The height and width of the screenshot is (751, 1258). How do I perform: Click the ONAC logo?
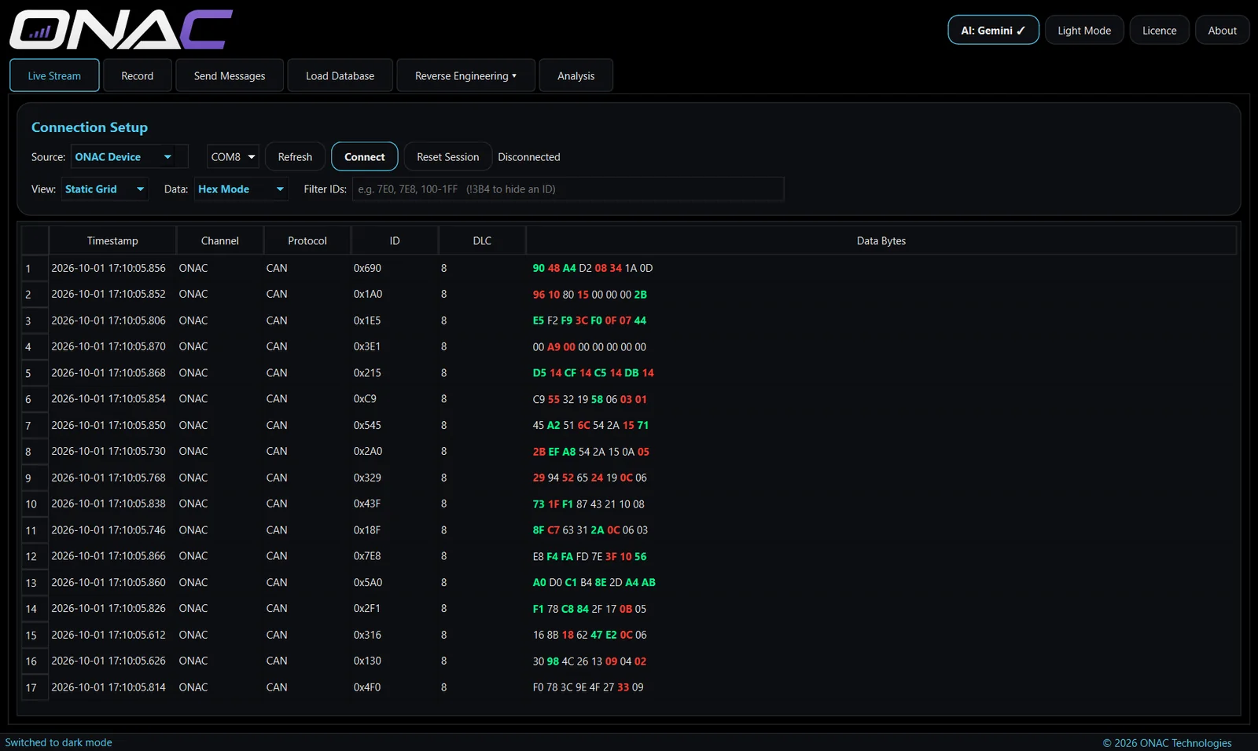click(x=121, y=30)
